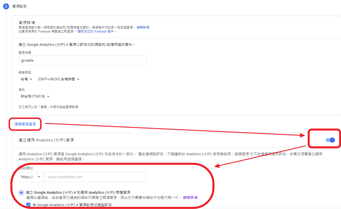
Task: Click the 幣別 label
Action: click(x=22, y=90)
